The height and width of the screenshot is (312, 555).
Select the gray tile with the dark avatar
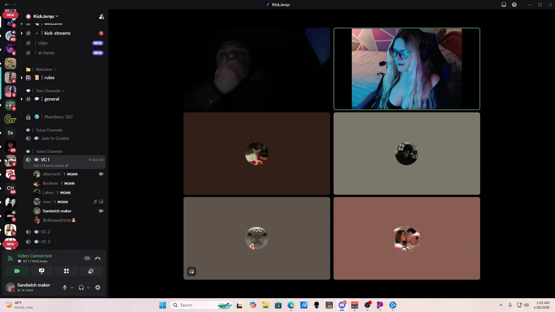(407, 153)
